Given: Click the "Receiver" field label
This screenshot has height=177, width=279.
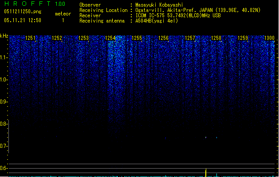Looking at the screenshot, I should click(90, 15).
